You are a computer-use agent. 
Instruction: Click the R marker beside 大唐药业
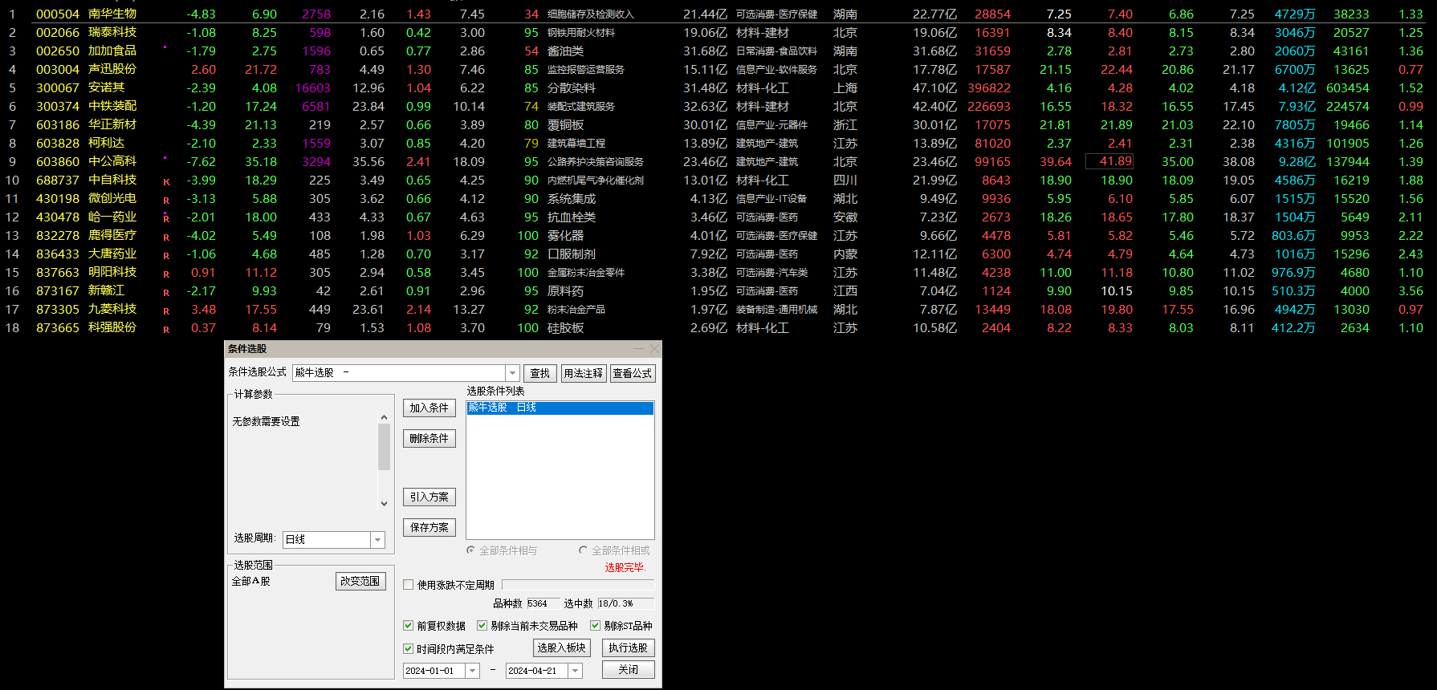(x=166, y=256)
